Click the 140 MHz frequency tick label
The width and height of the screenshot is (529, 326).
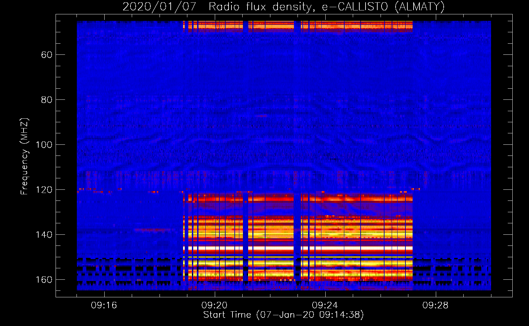click(x=44, y=235)
